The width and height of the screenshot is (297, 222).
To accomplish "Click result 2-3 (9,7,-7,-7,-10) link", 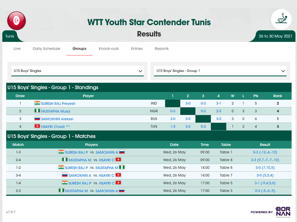I will pos(265,160).
